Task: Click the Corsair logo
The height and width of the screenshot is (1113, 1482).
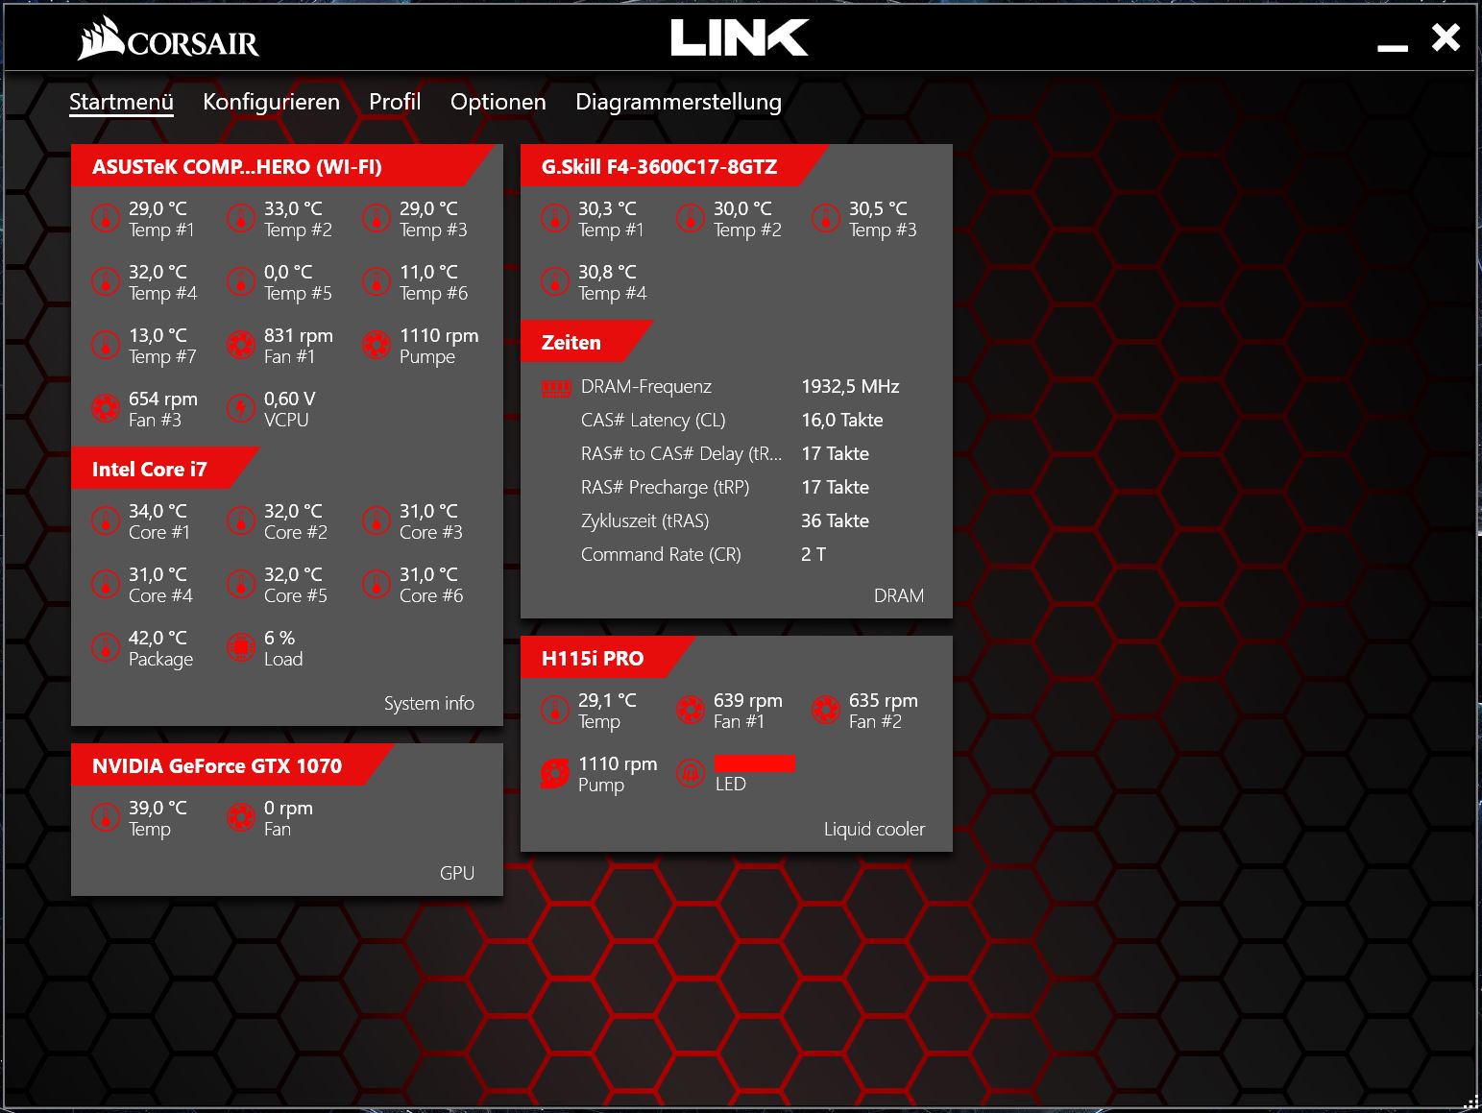Action: [168, 38]
